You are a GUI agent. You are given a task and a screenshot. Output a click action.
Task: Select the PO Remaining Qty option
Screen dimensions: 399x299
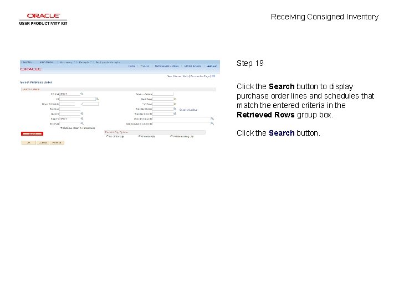[x=171, y=136]
